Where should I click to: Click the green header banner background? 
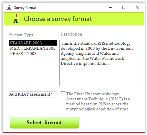pos(118,19)
